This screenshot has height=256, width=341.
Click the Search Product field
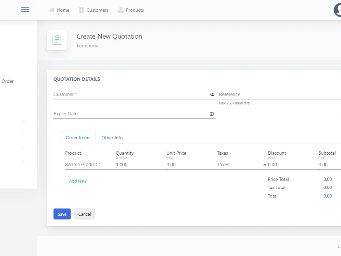click(89, 165)
